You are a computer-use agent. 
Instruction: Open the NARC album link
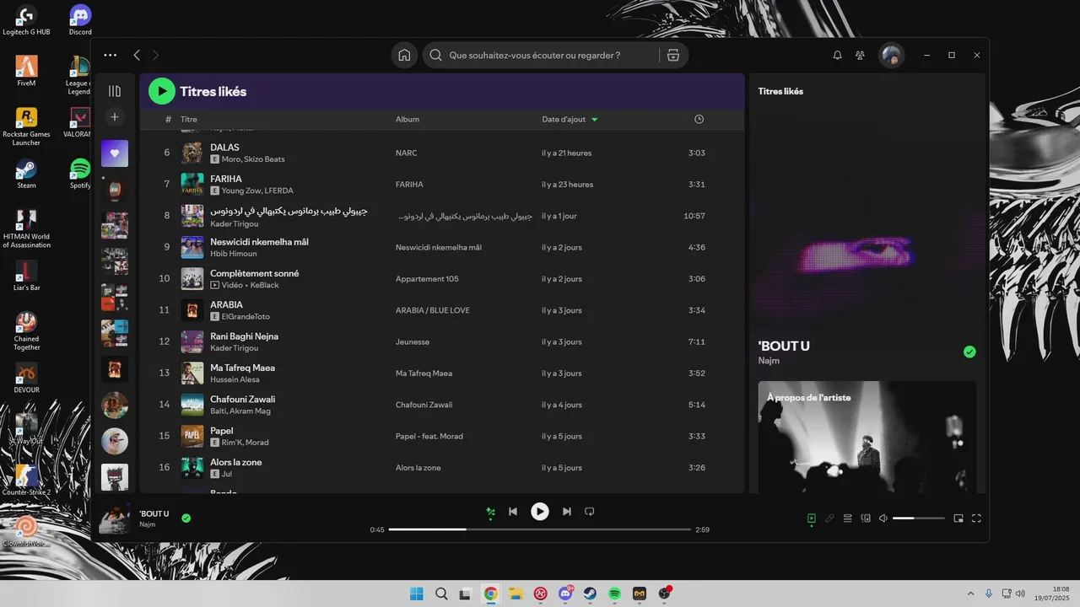click(407, 153)
